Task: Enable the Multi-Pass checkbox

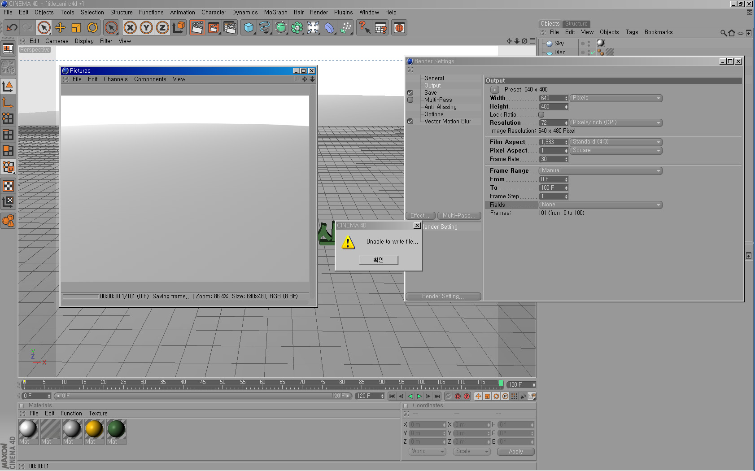Action: (410, 100)
